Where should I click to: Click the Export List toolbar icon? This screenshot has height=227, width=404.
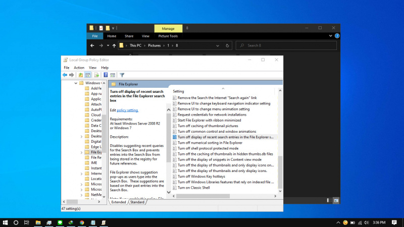[96, 75]
